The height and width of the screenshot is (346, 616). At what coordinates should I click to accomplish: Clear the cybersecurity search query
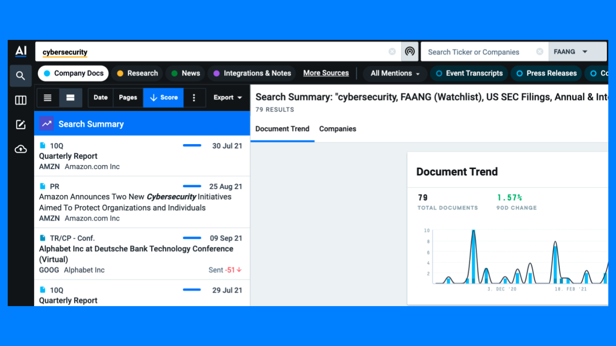(392, 51)
